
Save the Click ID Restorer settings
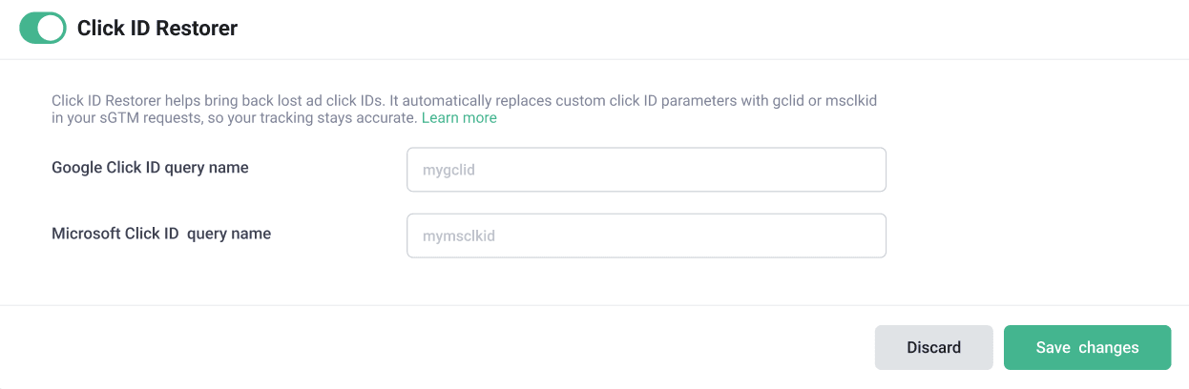coord(1087,347)
